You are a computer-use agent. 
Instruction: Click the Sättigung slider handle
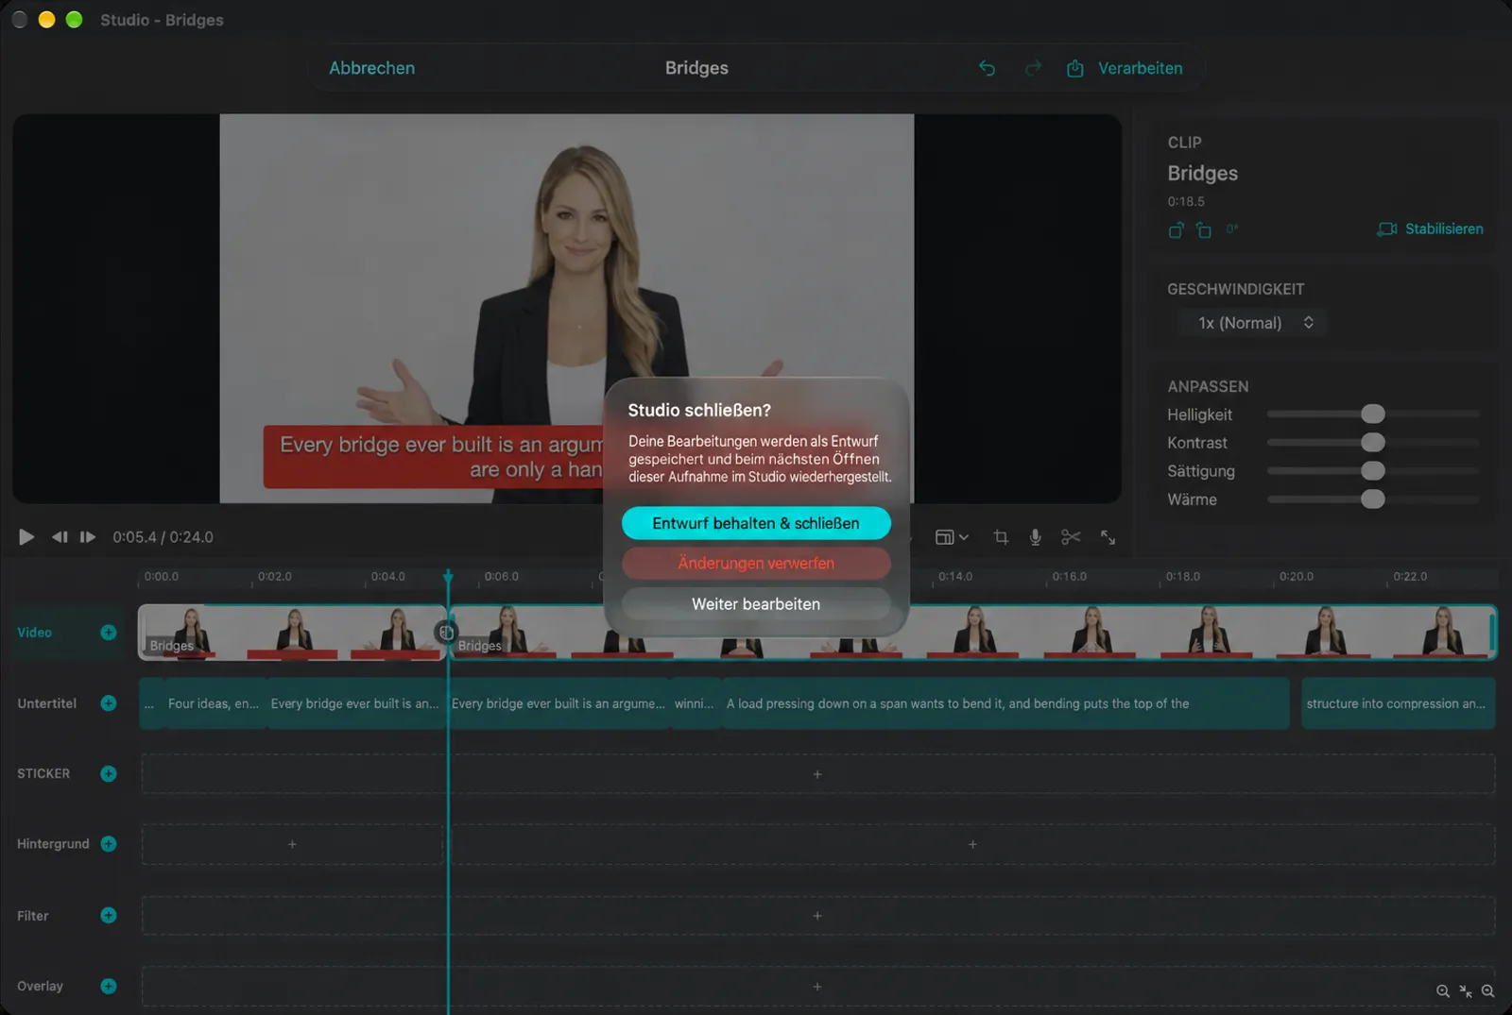pyautogui.click(x=1373, y=470)
